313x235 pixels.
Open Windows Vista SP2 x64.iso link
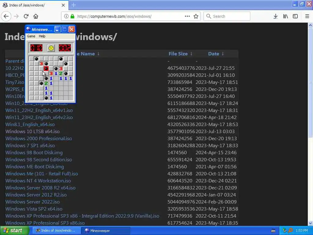[x=34, y=209]
